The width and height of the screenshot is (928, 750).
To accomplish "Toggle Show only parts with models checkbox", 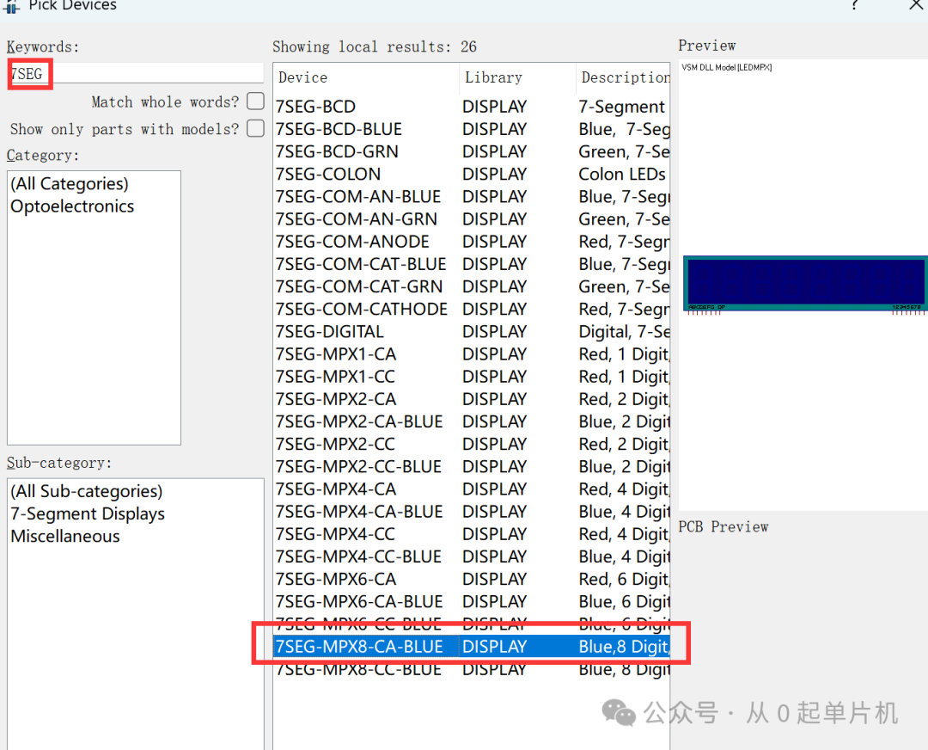I will tap(256, 128).
